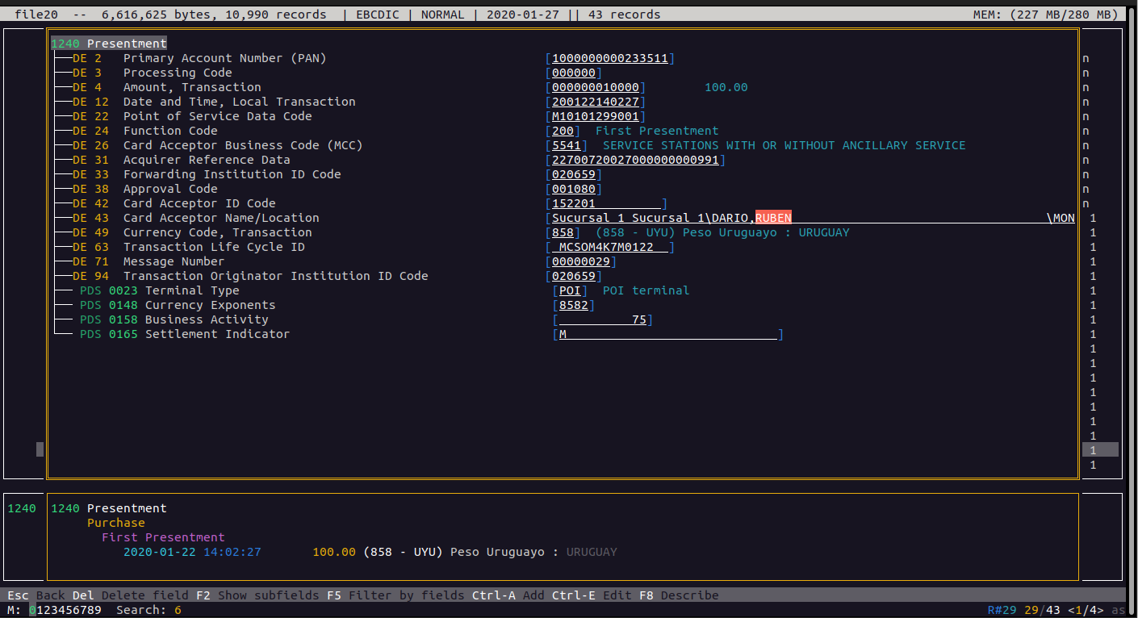Select the PDS 0023 Terminal Type row
Screen dimensions: 1138x618
[192, 290]
